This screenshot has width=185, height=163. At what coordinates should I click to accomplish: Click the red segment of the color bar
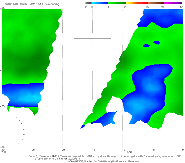[x=143, y=3]
